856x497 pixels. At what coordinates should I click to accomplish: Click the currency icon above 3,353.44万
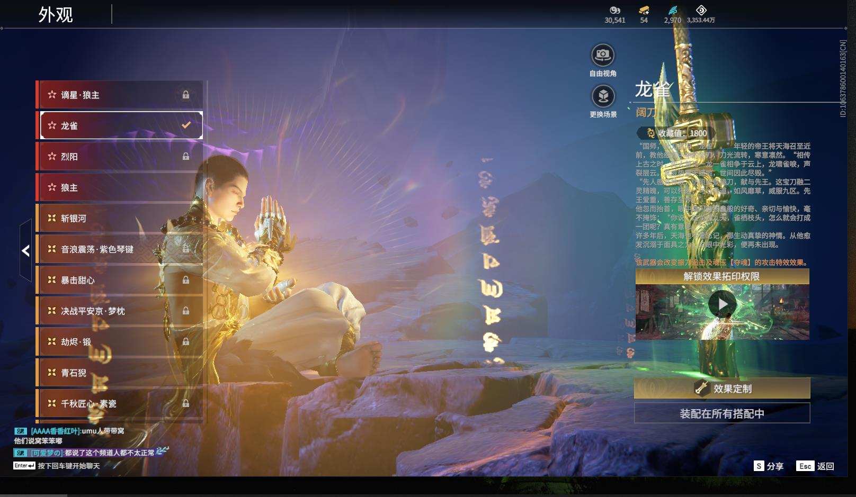coord(701,10)
